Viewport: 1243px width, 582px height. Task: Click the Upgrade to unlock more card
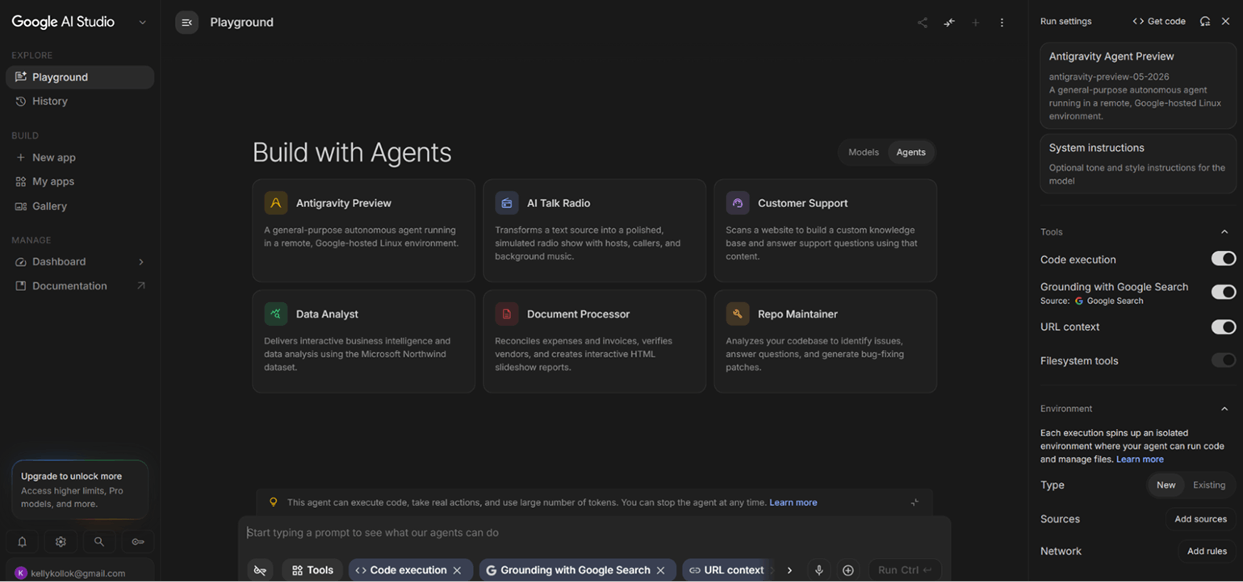[x=80, y=489]
